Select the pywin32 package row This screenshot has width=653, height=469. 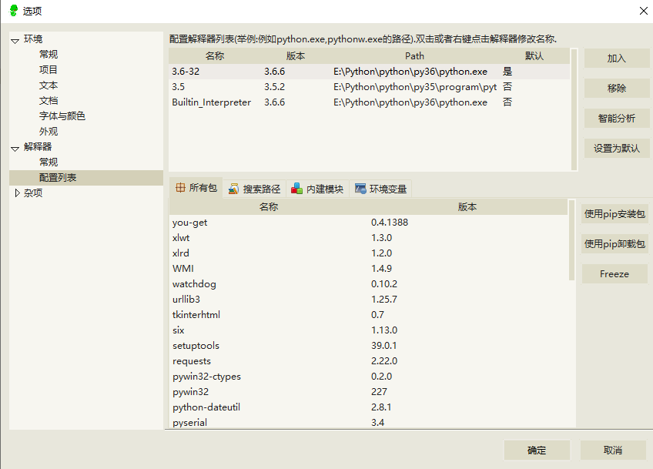369,392
